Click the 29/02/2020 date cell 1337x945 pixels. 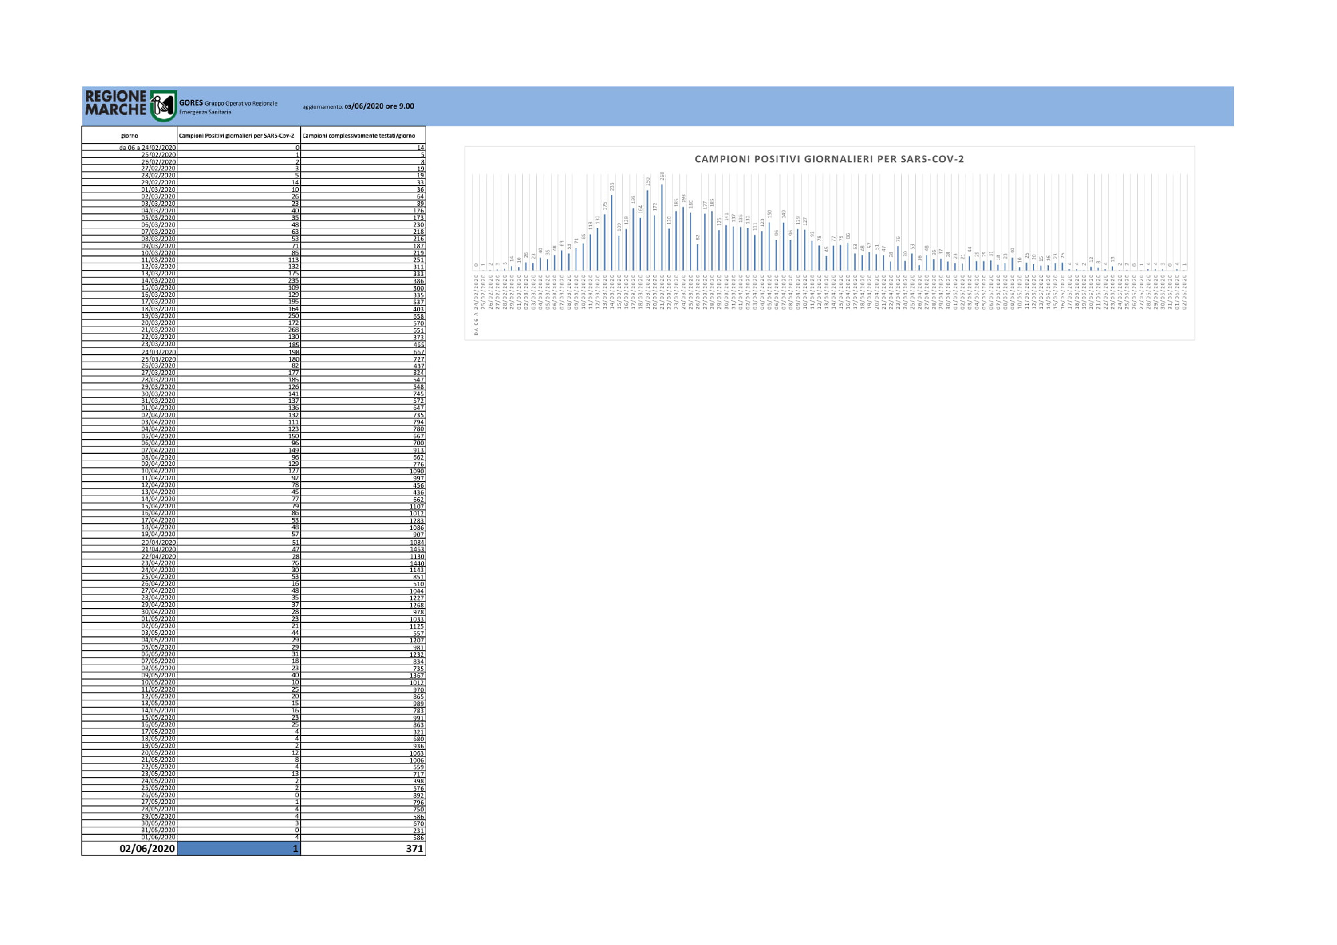(158, 182)
